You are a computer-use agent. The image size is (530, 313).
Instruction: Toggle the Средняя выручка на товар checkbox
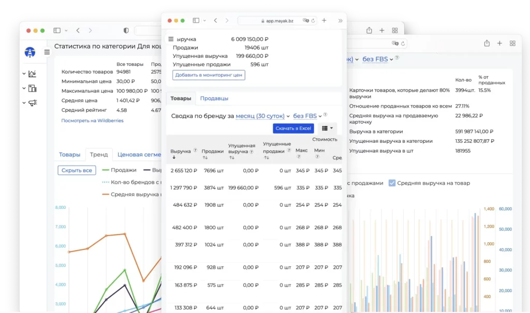pos(392,183)
